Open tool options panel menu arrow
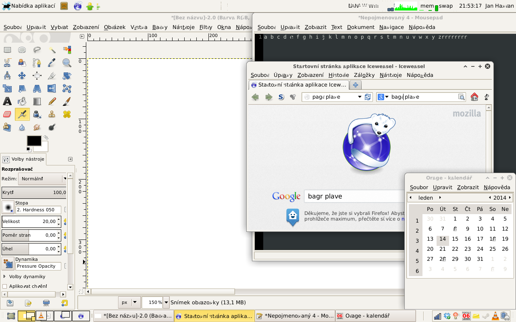Image resolution: width=516 pixels, height=322 pixels. [70, 159]
